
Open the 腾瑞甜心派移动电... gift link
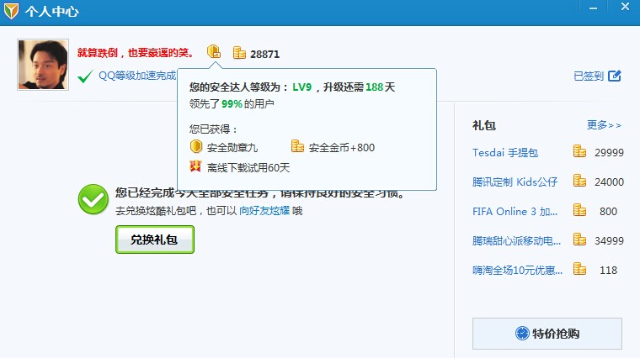[x=516, y=240]
